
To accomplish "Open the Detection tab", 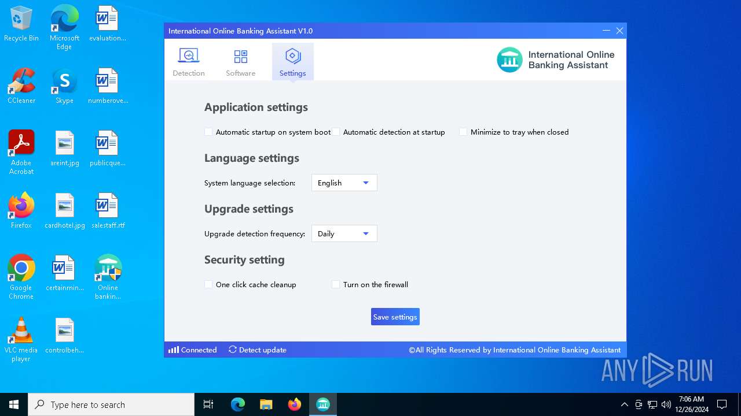I will (x=189, y=62).
